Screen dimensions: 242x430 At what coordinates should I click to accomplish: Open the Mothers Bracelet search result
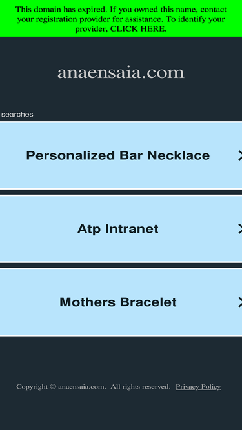pos(121,302)
